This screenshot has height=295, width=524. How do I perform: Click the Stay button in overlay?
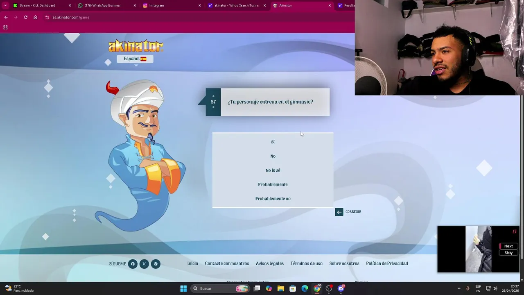point(508,253)
